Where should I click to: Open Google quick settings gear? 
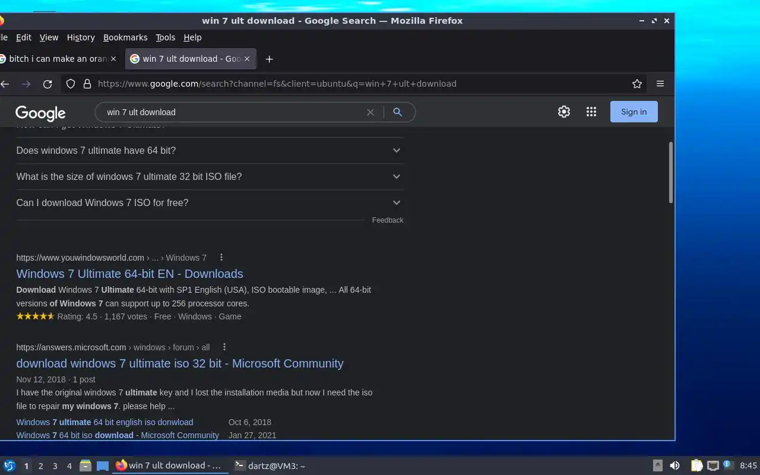pyautogui.click(x=564, y=112)
